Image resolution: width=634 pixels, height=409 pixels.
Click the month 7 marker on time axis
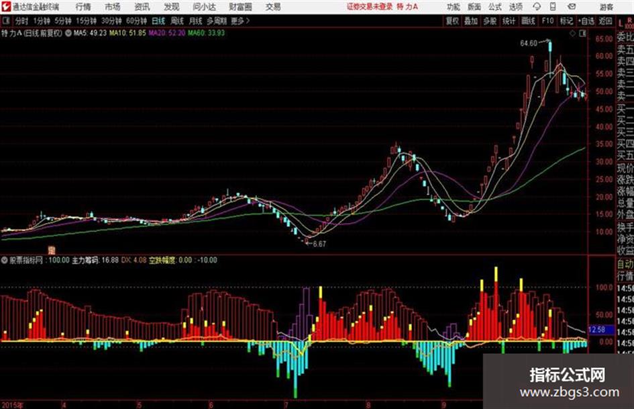click(286, 405)
